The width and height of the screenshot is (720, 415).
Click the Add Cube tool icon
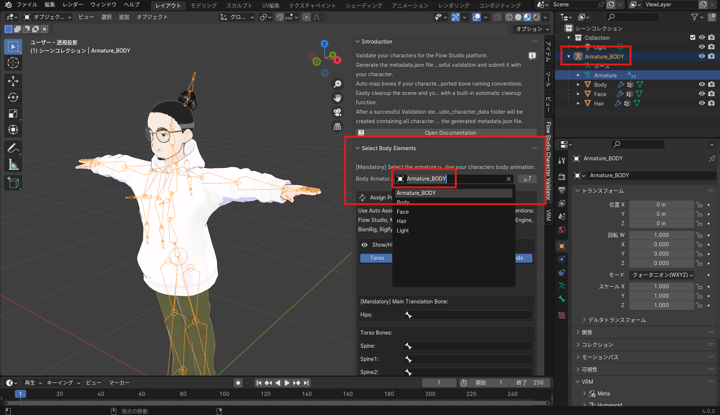tap(13, 183)
